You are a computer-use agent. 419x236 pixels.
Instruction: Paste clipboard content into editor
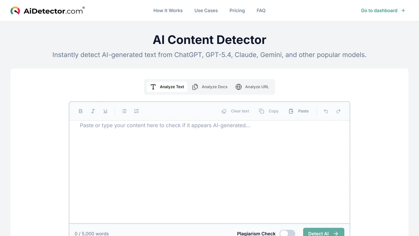pos(299,111)
